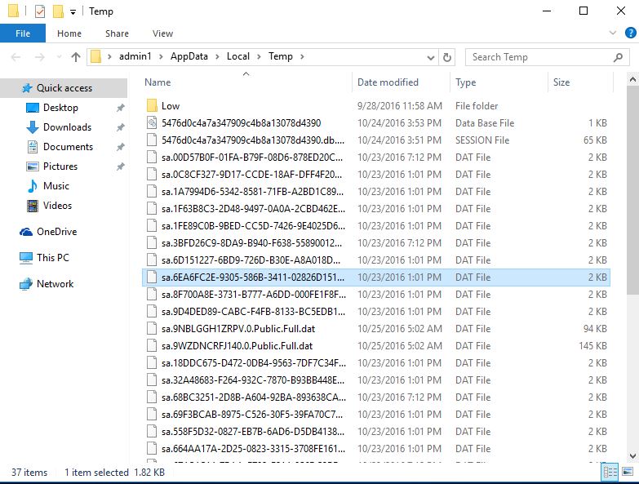Image resolution: width=639 pixels, height=484 pixels.
Task: Expand the chevron between AppData and Local
Action: coord(217,56)
